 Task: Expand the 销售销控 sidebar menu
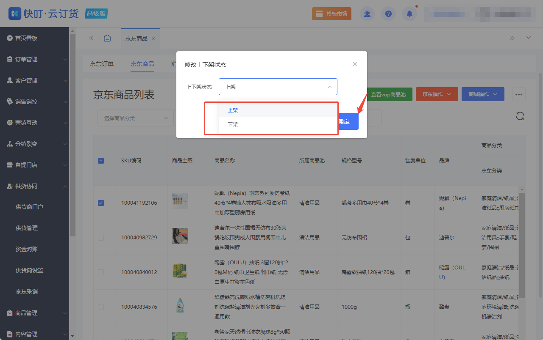(x=34, y=101)
